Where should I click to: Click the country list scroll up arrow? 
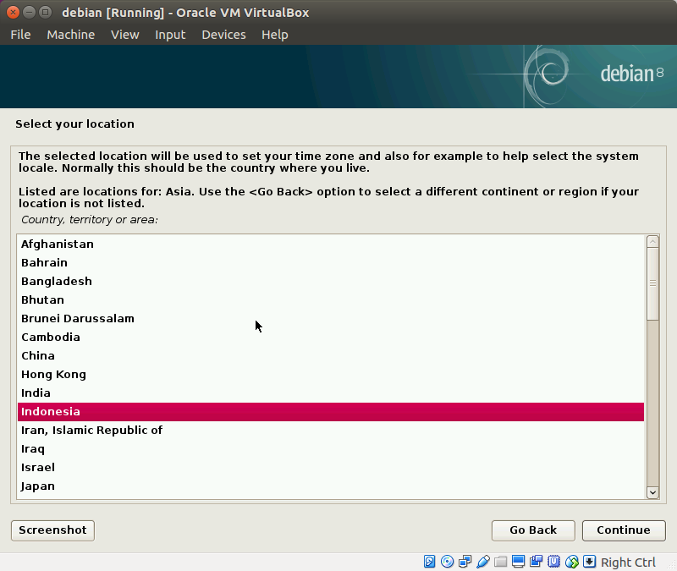point(652,242)
